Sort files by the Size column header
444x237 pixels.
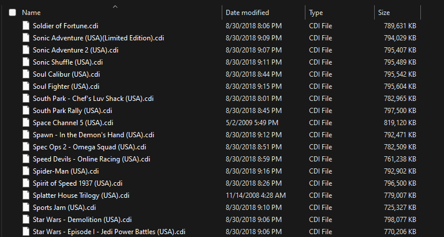coord(384,13)
